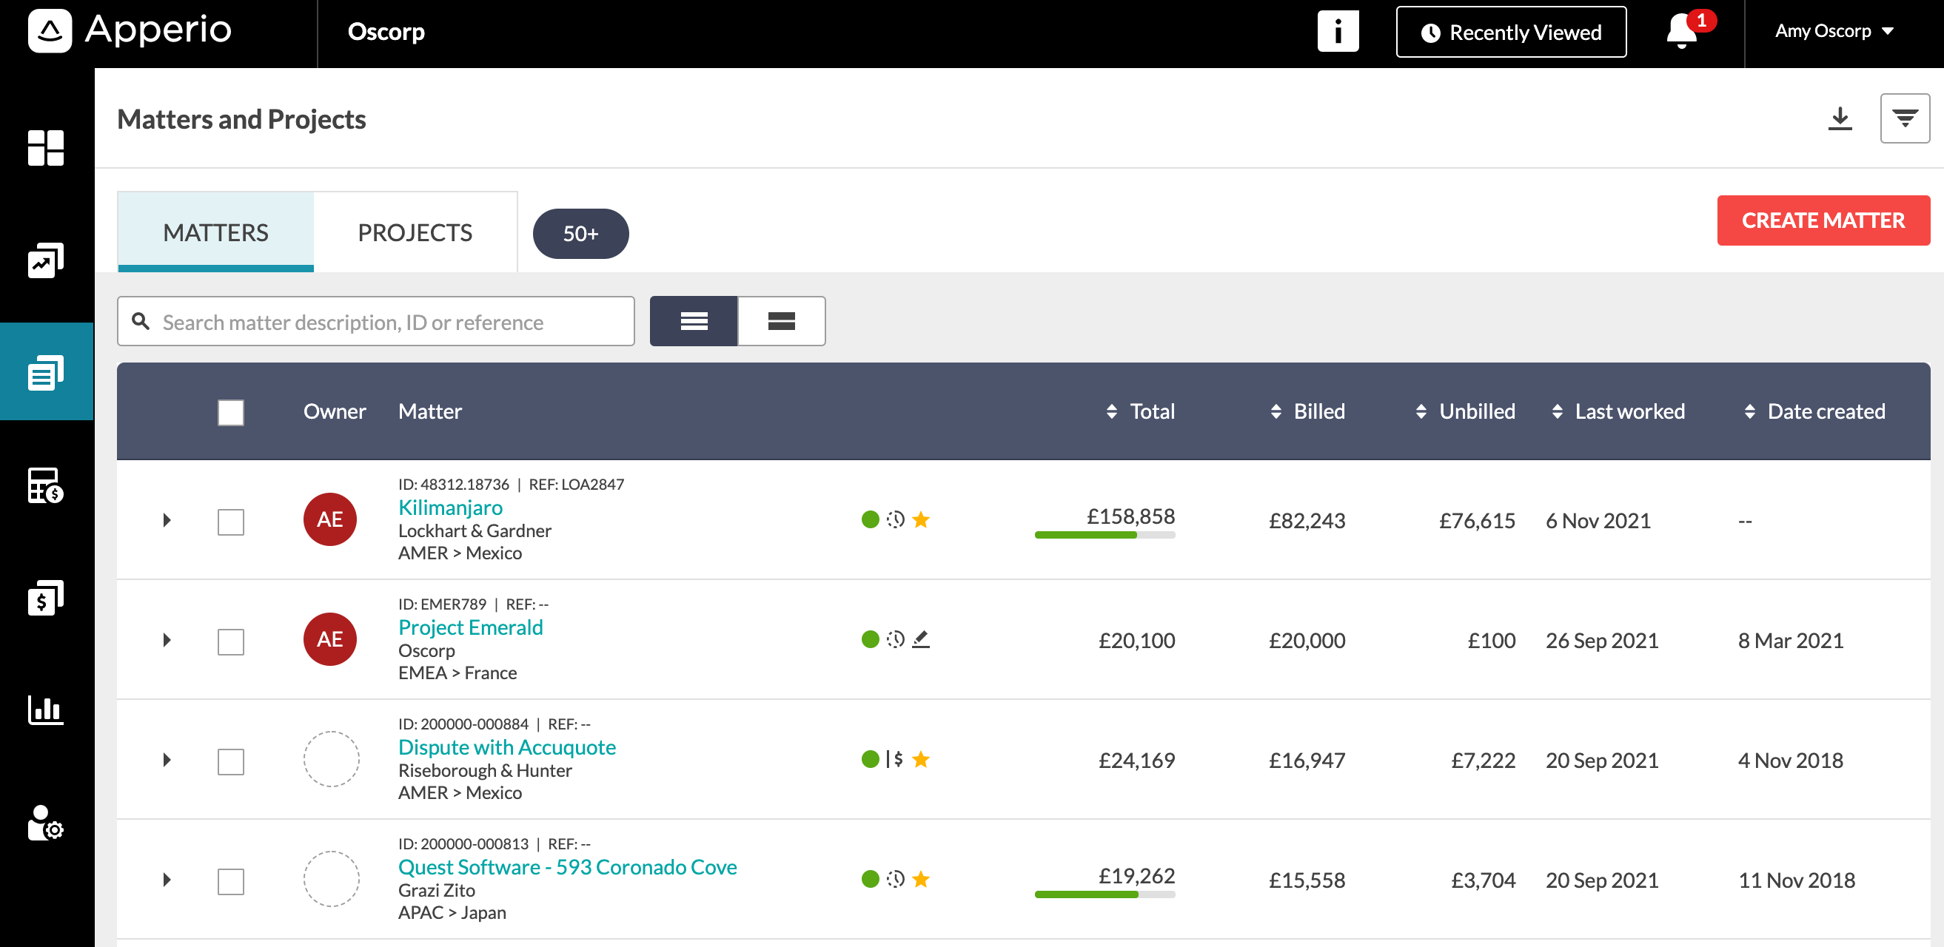Open the filter panel icon
1944x947 pixels.
(x=1905, y=118)
